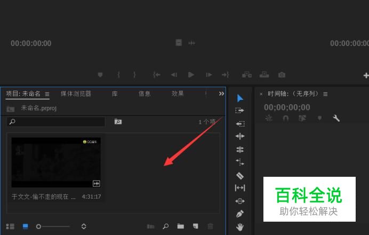Select the Slide tool
Image resolution: width=369 pixels, height=235 pixels.
click(240, 201)
